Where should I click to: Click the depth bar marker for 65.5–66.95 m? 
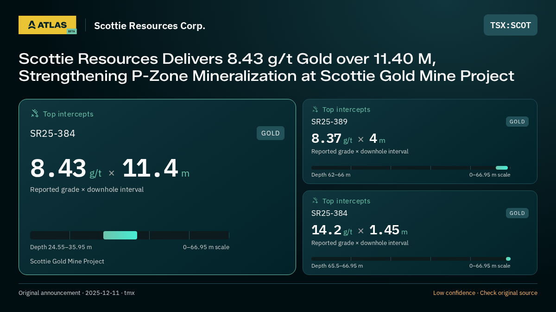coord(508,259)
